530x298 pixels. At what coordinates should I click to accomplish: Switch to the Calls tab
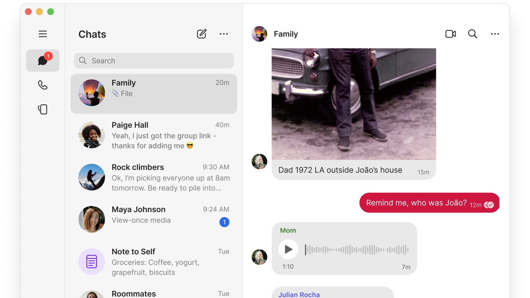[x=43, y=85]
